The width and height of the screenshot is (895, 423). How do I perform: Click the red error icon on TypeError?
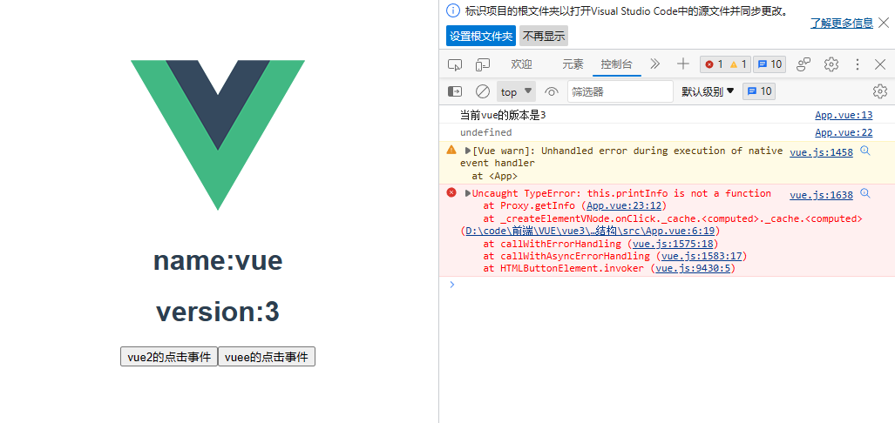coord(451,192)
